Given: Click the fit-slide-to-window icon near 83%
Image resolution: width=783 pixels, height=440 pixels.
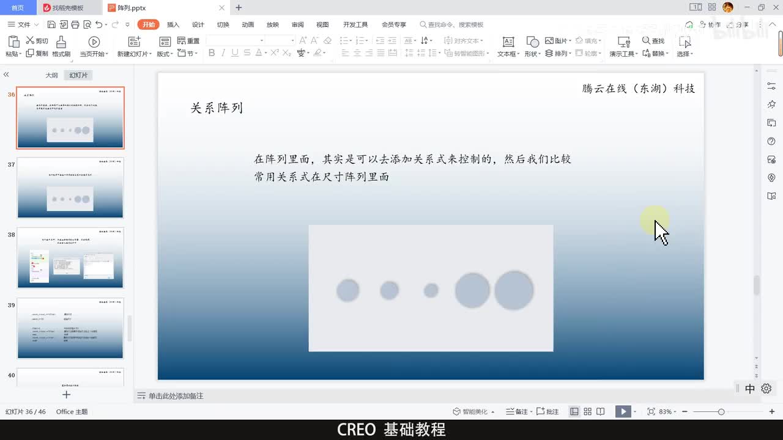Looking at the screenshot, I should point(651,411).
